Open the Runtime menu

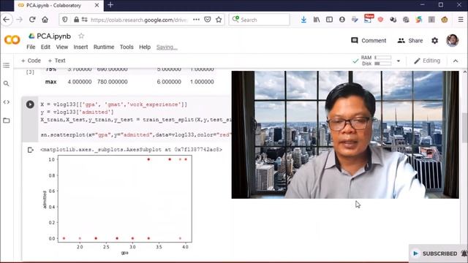click(104, 47)
